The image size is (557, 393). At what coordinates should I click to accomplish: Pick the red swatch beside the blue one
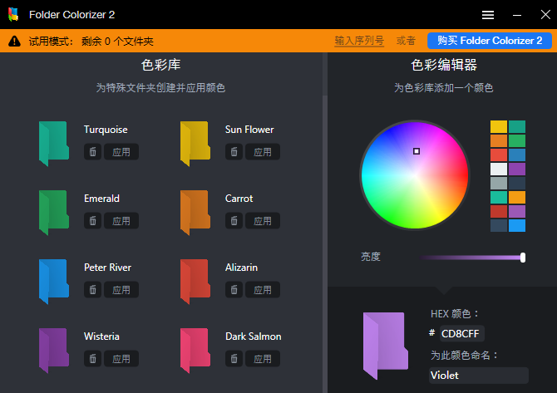[x=498, y=155]
